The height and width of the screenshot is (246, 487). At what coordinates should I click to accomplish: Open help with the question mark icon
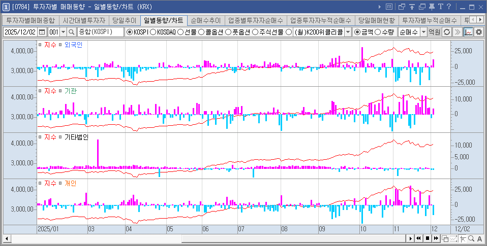448,7
